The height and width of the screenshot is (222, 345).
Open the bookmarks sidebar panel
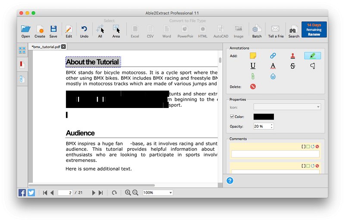click(22, 65)
